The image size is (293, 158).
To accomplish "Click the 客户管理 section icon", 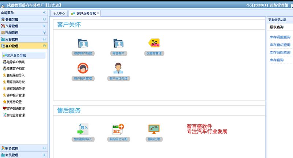I will 3,46.
